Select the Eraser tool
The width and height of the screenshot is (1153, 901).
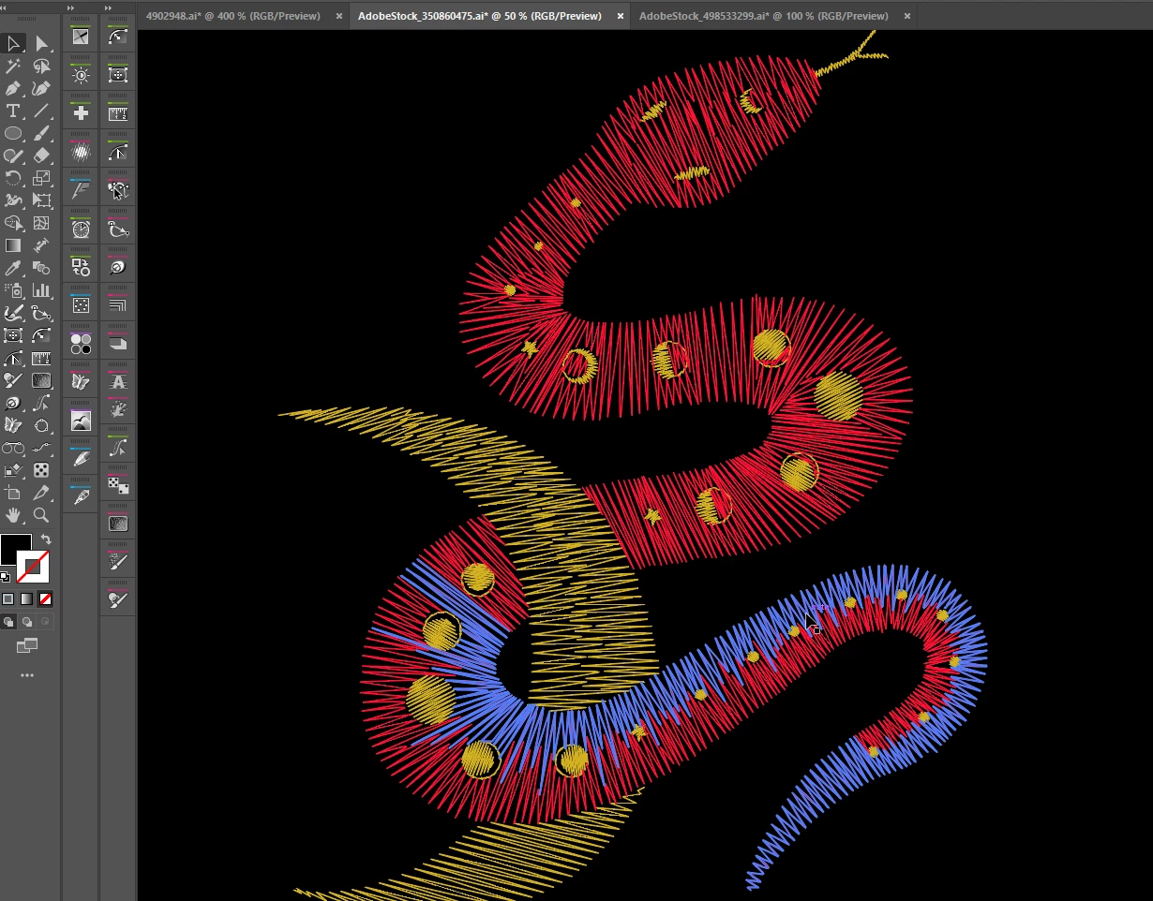point(41,155)
